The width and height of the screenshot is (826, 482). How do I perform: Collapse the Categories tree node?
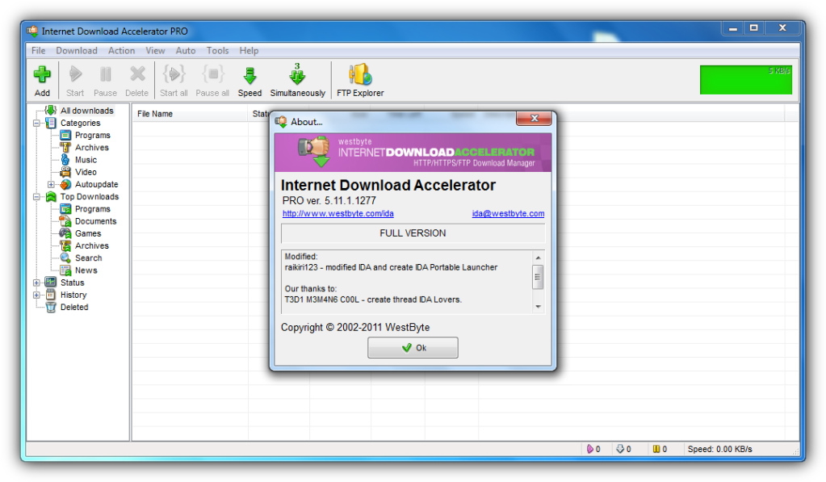(36, 123)
